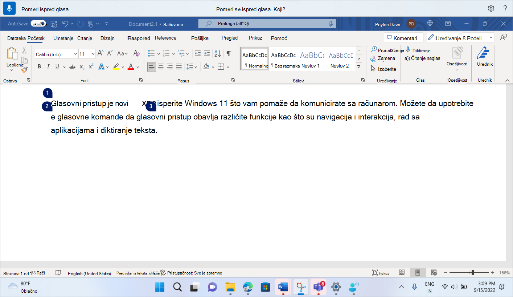Open voice access help question mark

[x=505, y=8]
